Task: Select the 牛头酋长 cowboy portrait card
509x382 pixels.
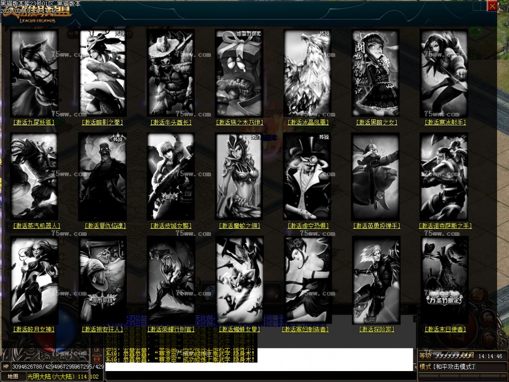Action: pos(171,73)
